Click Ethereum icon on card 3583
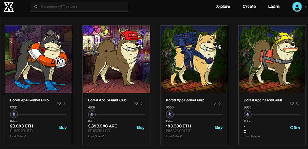The height and width of the screenshot is (149, 308). click(x=170, y=114)
